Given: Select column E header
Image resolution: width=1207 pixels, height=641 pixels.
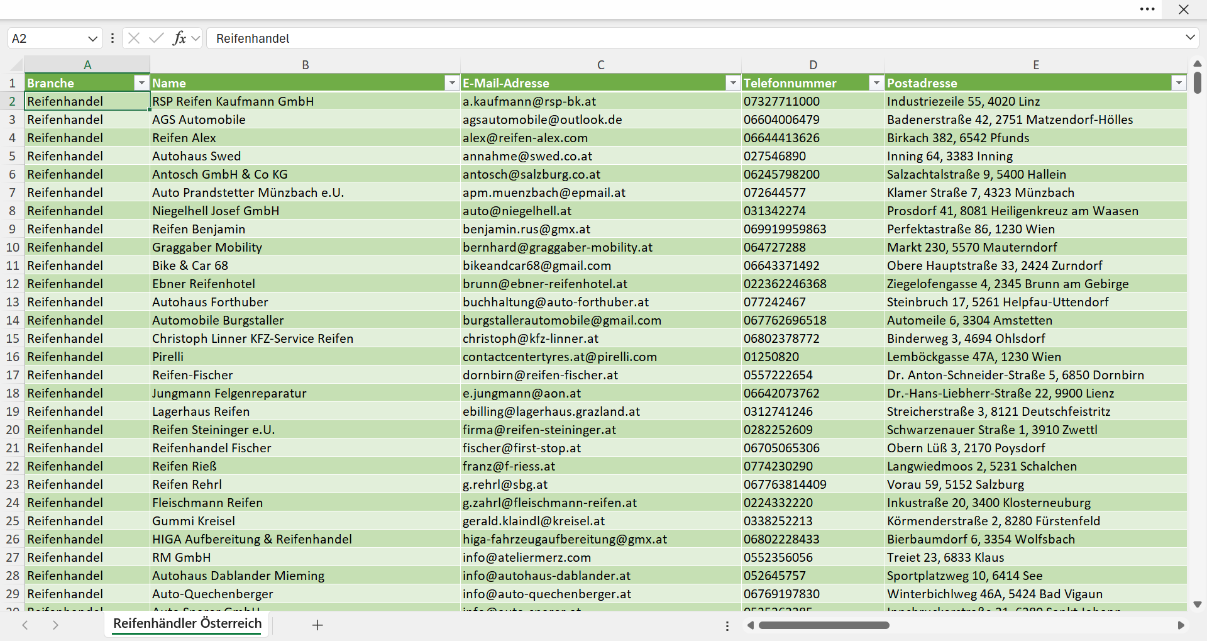Looking at the screenshot, I should coord(1036,65).
